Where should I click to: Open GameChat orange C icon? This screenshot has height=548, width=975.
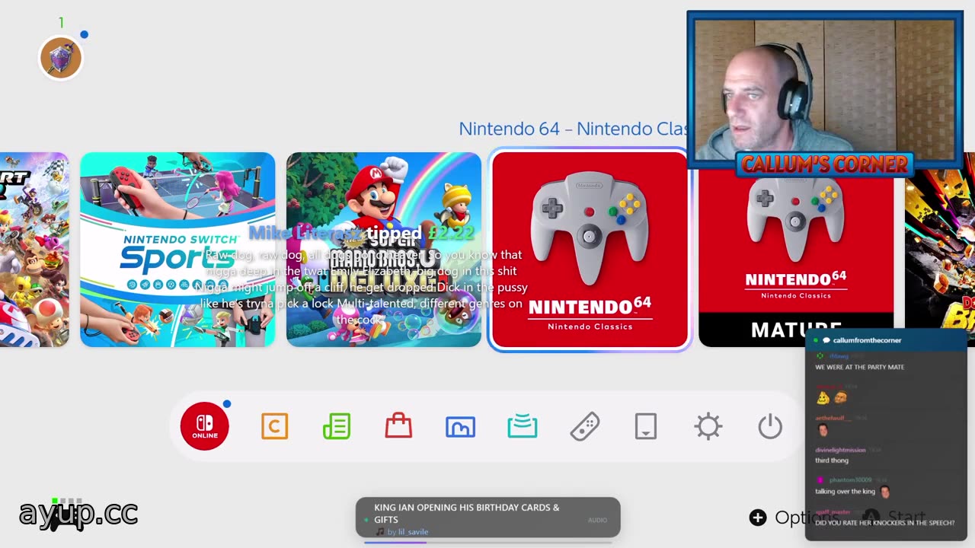[274, 426]
